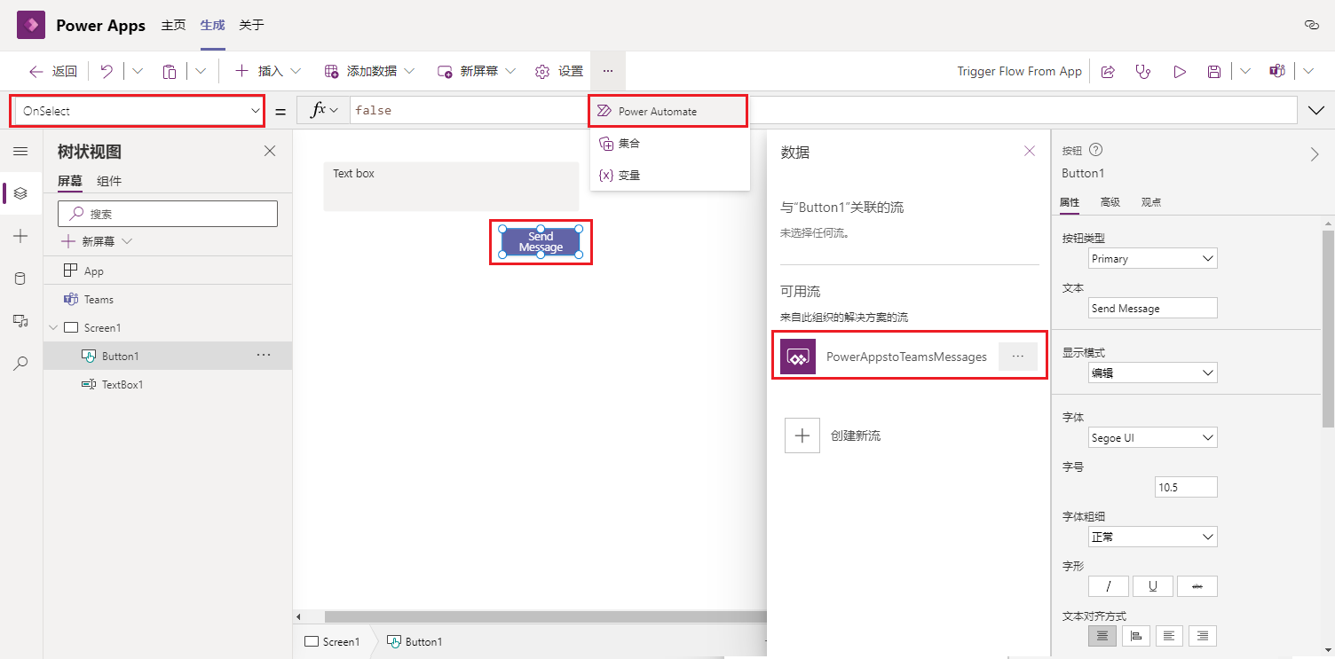The height and width of the screenshot is (659, 1335).
Task: Click the publish to Teams icon
Action: point(1277,72)
